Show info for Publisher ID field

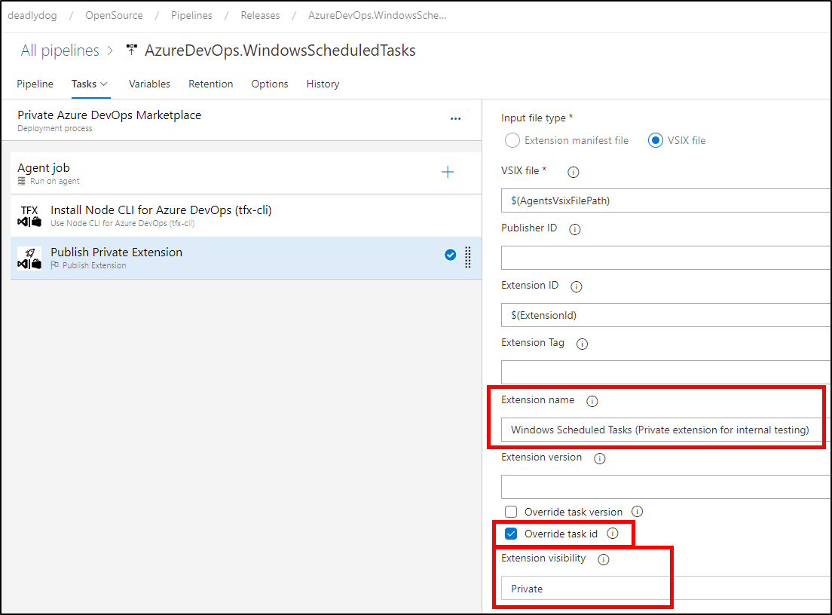point(575,229)
